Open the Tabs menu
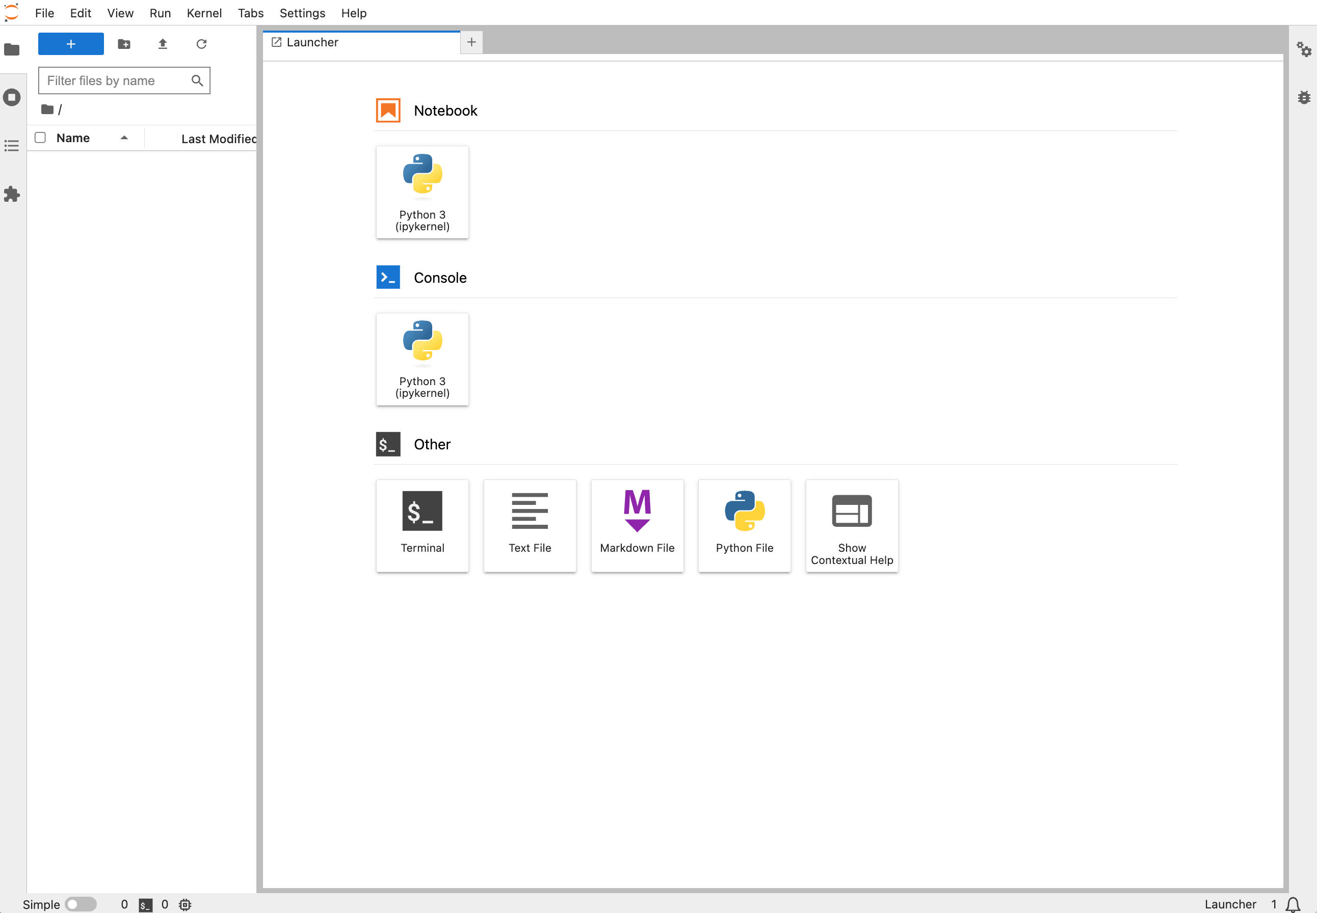 (x=251, y=13)
